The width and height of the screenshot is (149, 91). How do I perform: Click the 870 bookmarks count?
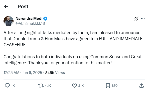coord(115,86)
